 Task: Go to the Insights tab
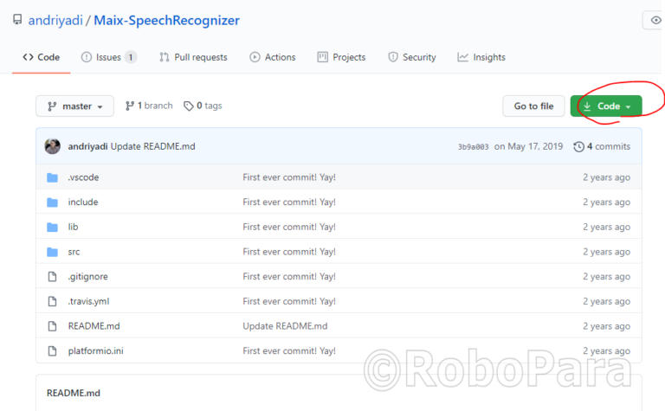click(x=481, y=57)
